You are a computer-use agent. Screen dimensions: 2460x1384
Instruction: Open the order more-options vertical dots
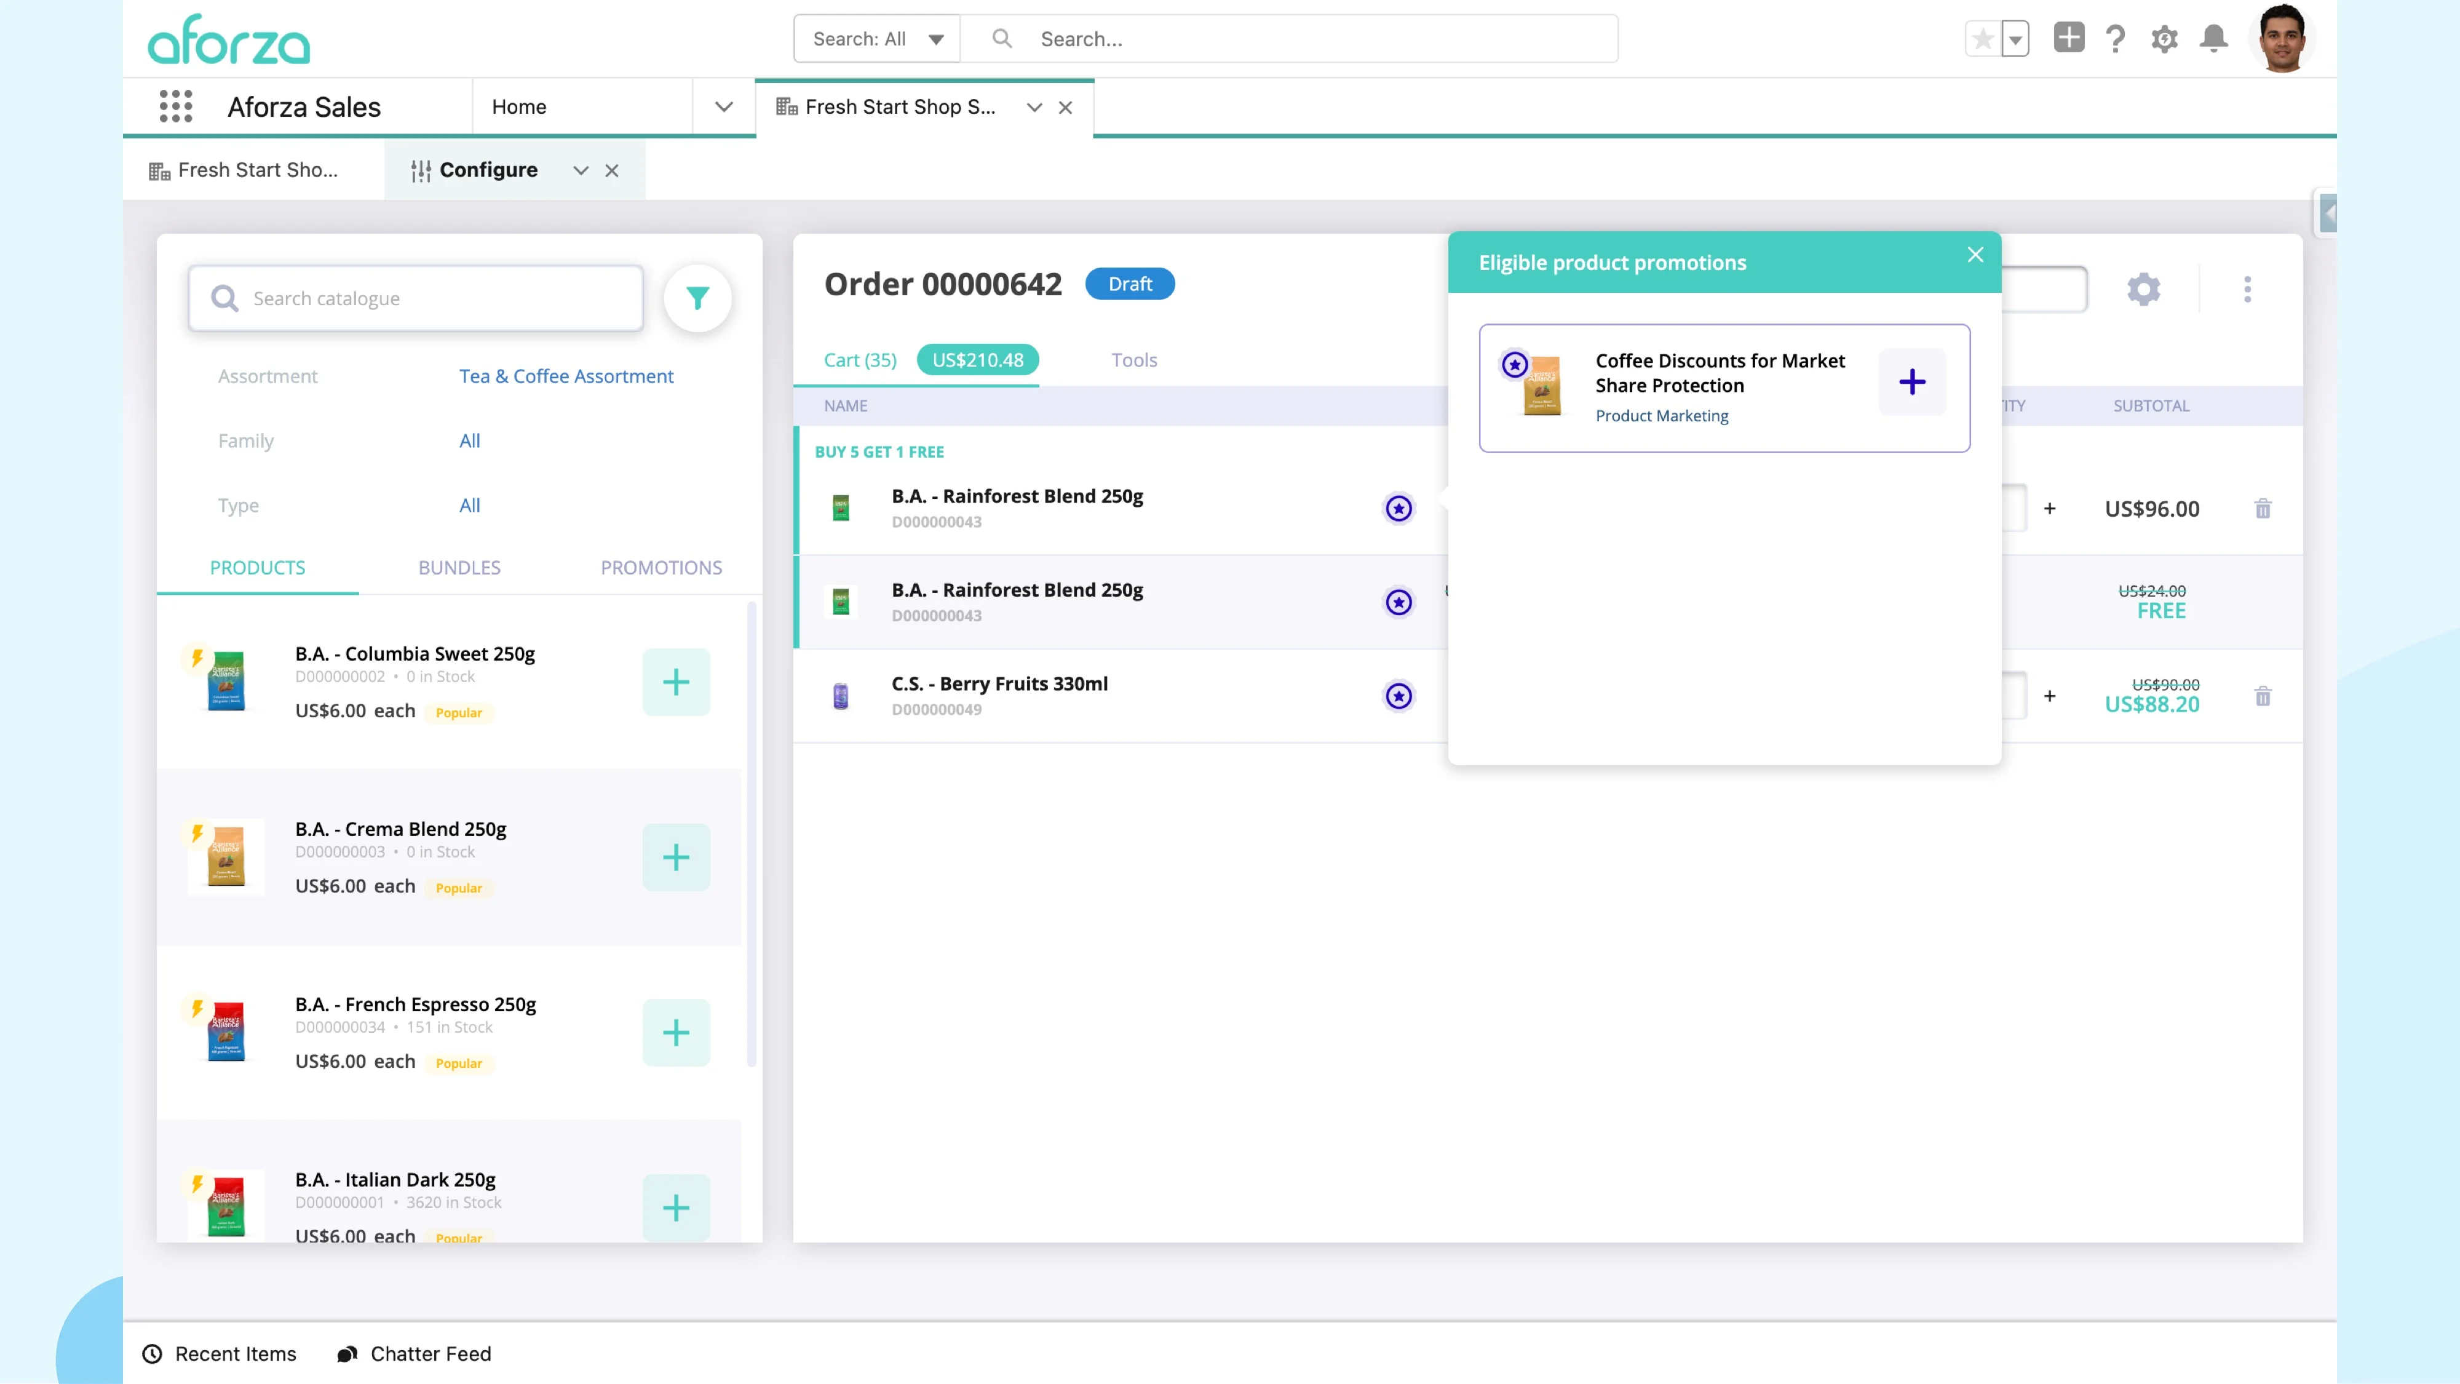(x=2248, y=288)
